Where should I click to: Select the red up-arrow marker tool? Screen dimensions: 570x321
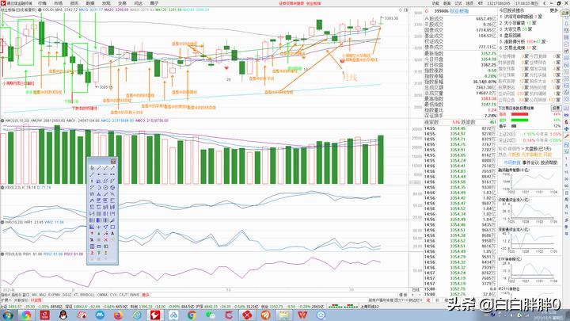[x=92, y=233]
